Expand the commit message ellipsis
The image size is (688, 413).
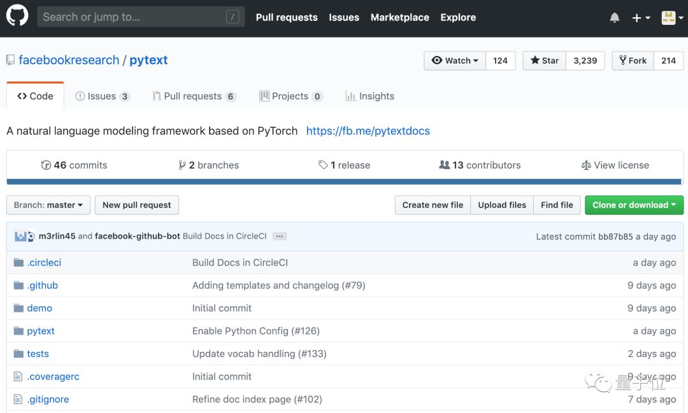click(279, 236)
